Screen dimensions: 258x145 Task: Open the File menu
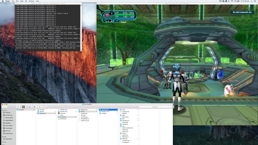[x=13, y=1]
